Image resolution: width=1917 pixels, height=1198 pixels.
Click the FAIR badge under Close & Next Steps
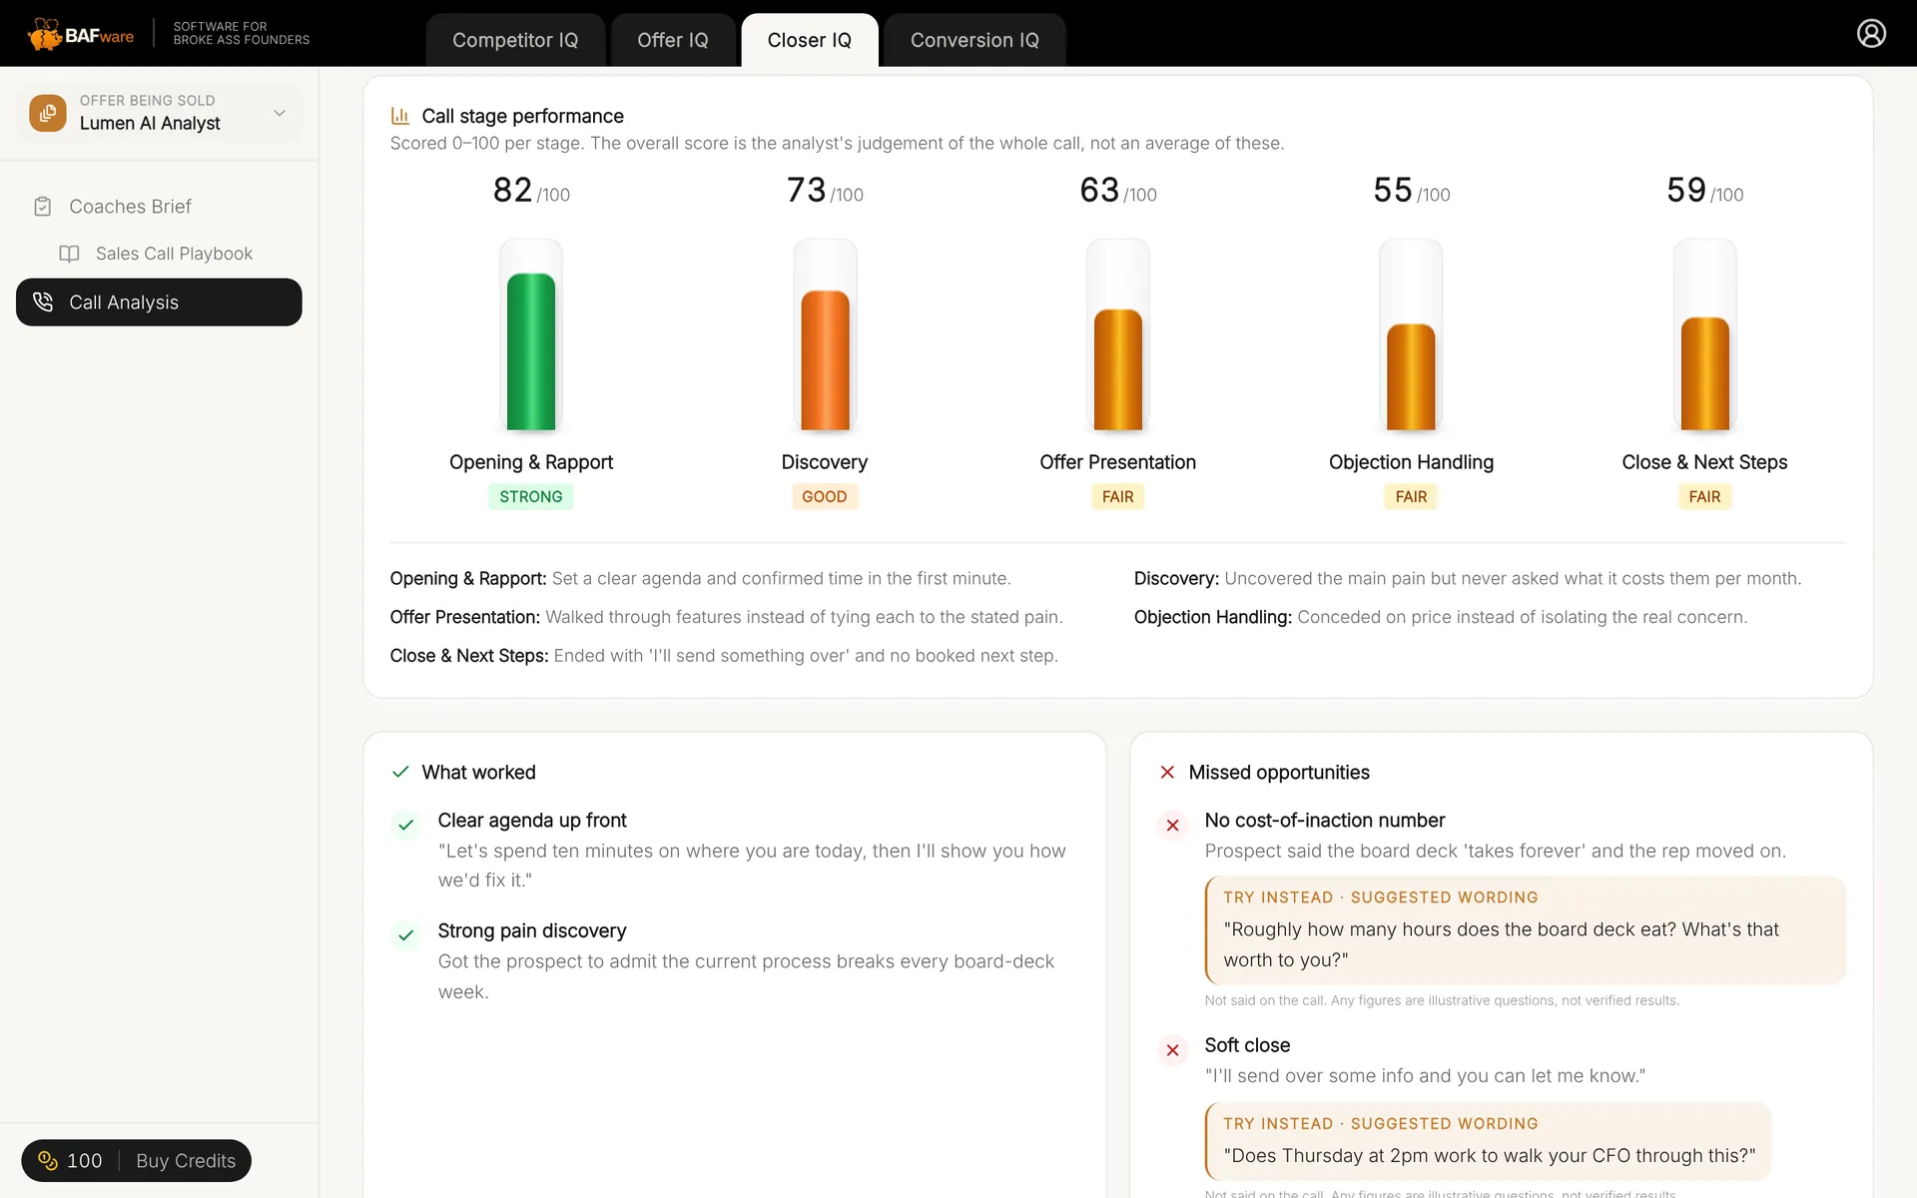[1705, 496]
